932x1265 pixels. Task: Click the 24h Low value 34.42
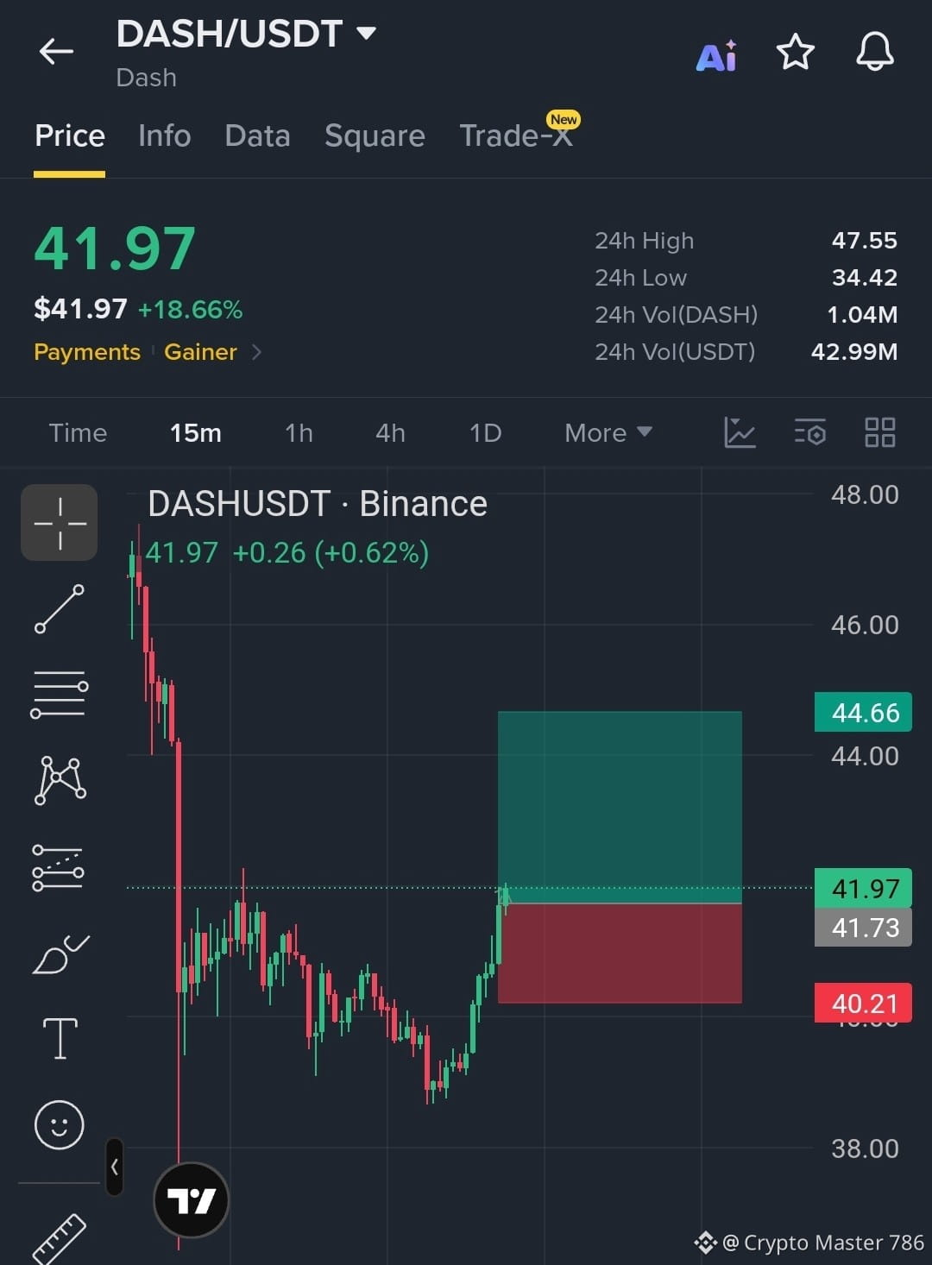pyautogui.click(x=864, y=277)
